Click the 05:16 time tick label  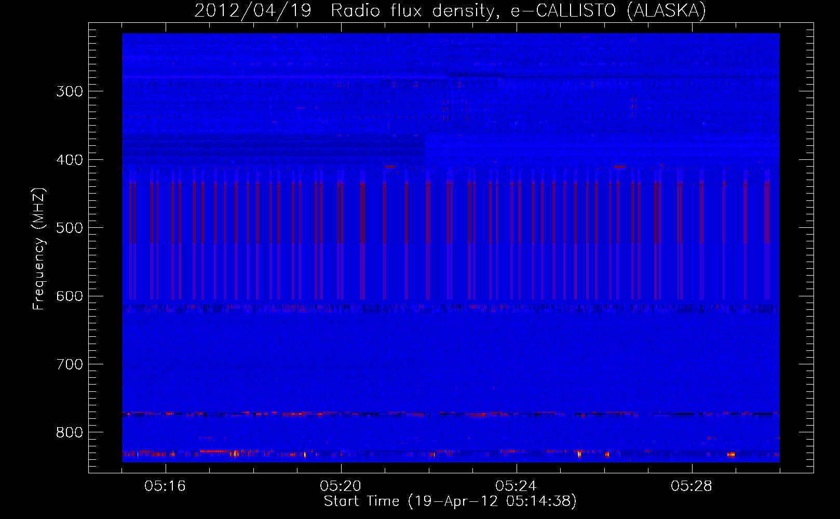(x=165, y=486)
